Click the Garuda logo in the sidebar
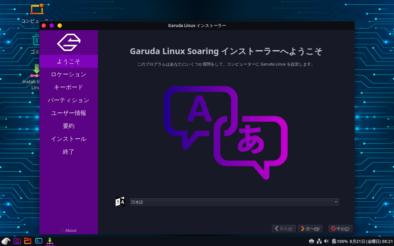This screenshot has width=394, height=246. pyautogui.click(x=69, y=42)
